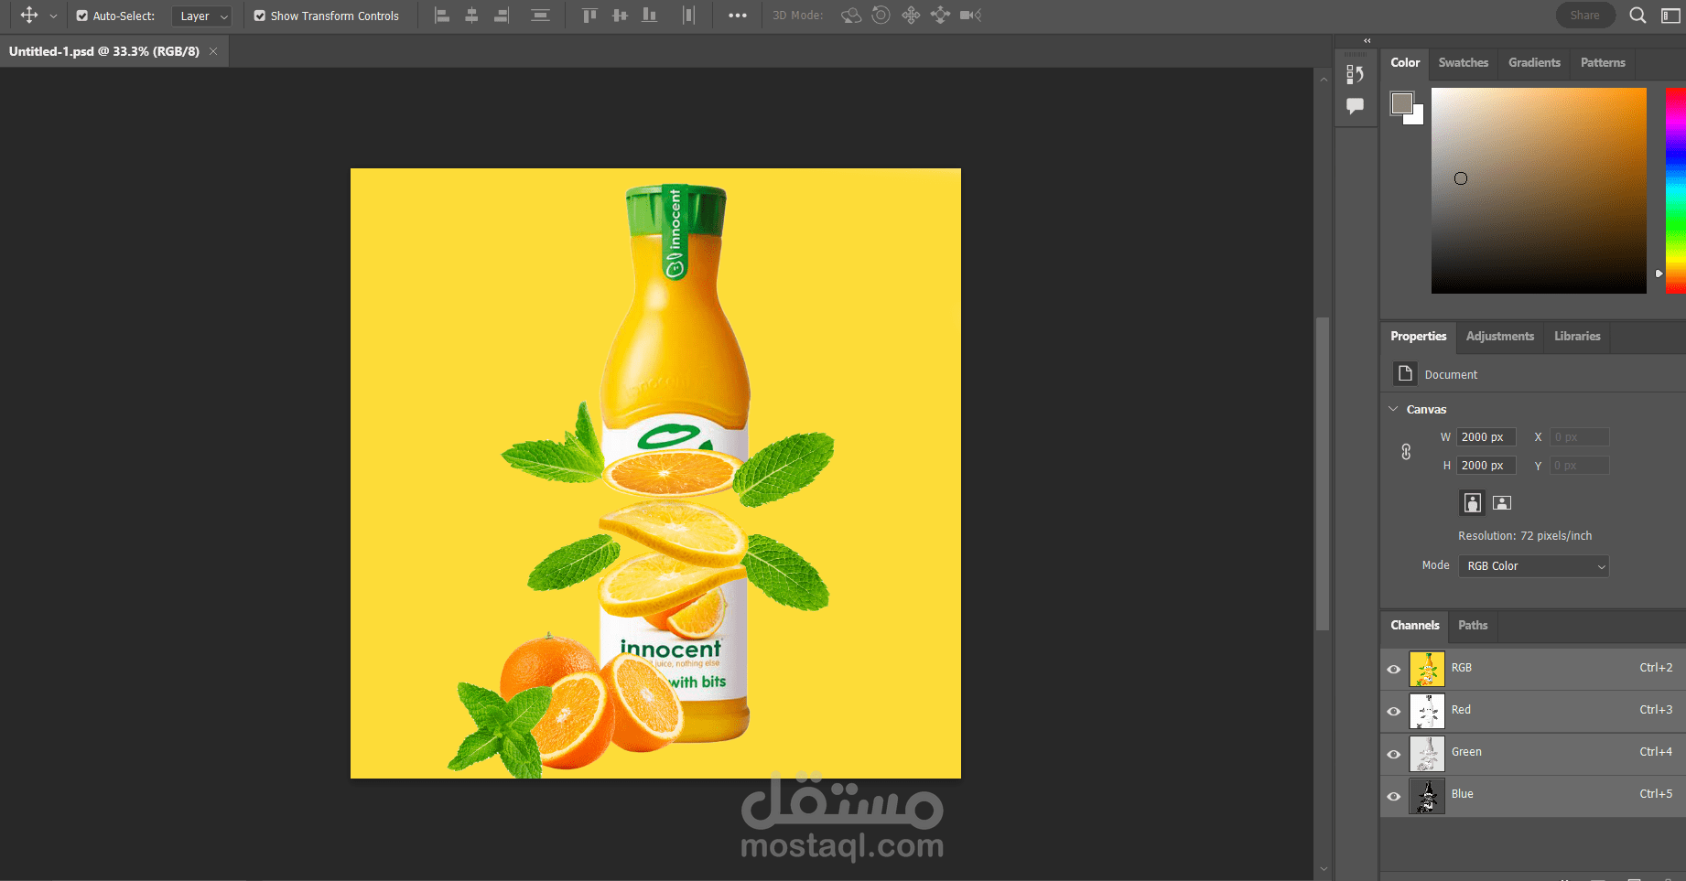Screen dimensions: 1686x881
Task: Open the RGB Color mode dropdown
Action: (x=1534, y=566)
